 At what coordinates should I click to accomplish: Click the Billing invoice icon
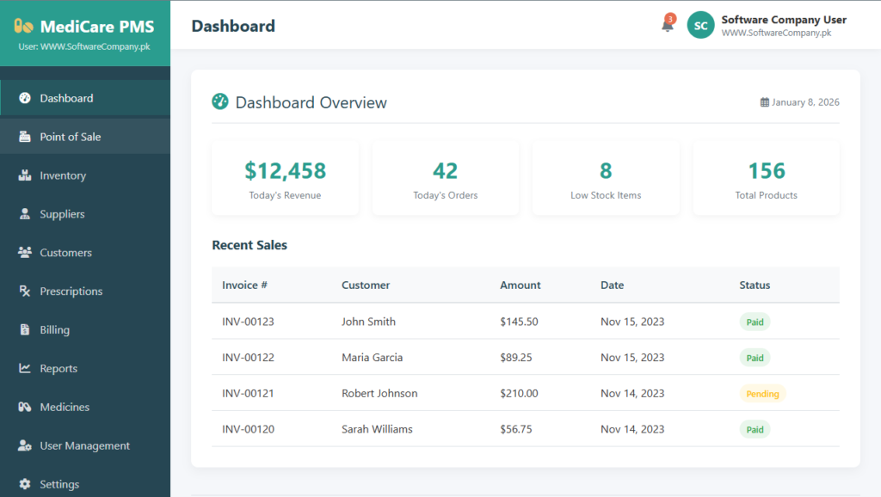pos(25,330)
